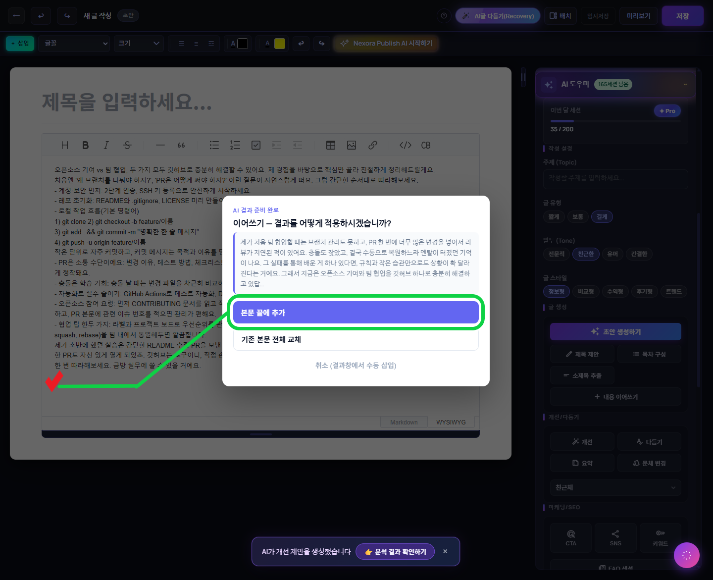Click the inline code icon
Screen dimensions: 713x580
(x=405, y=145)
